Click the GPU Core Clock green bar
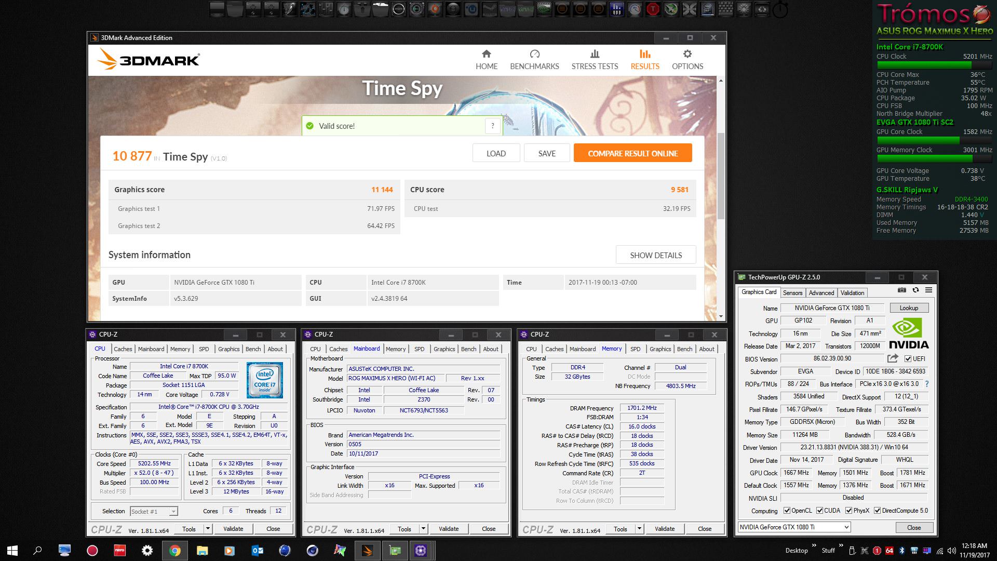 (934, 140)
